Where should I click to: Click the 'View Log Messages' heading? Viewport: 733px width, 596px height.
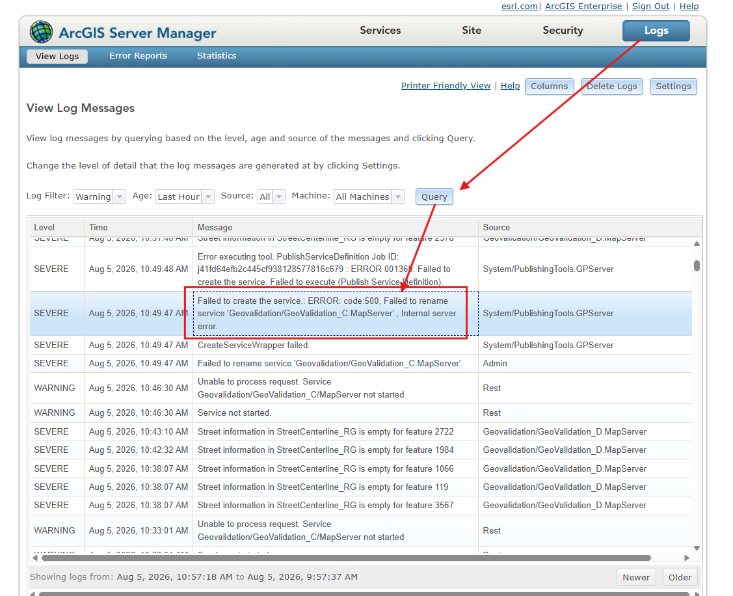pos(81,108)
